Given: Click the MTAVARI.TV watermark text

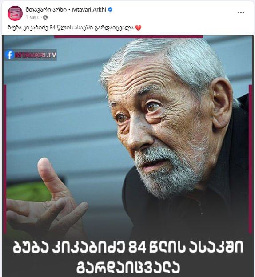Looking at the screenshot, I should (36, 55).
